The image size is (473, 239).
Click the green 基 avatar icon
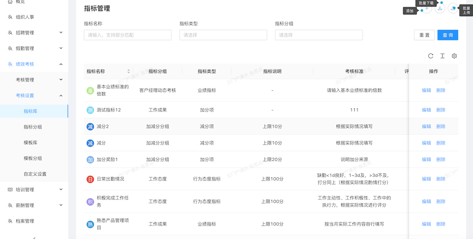(x=90, y=90)
